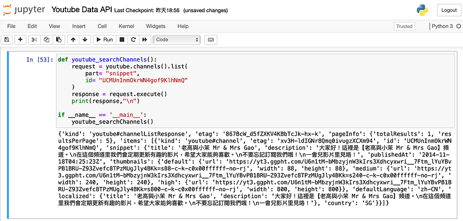Click the channel id string "UCMUnInmOkrWN4gof9KlhNmQ"
463x221 pixels.
click(143, 80)
